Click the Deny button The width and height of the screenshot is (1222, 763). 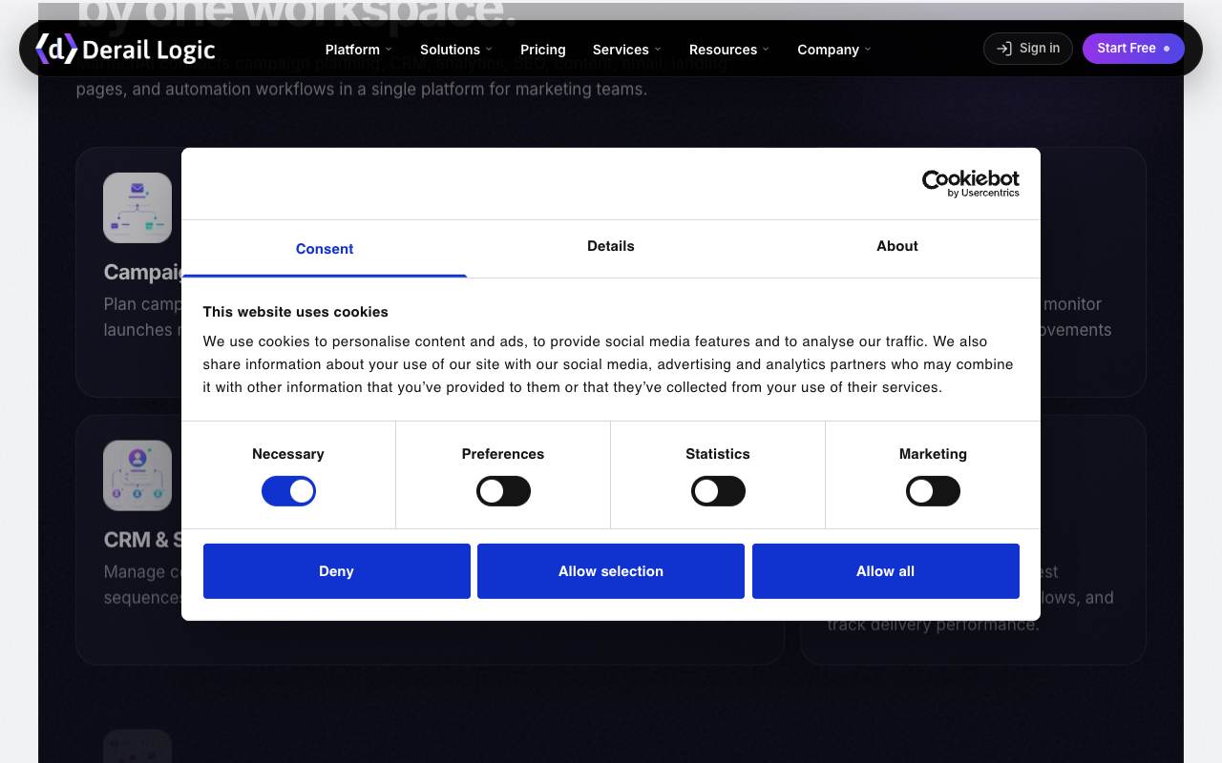click(x=337, y=571)
